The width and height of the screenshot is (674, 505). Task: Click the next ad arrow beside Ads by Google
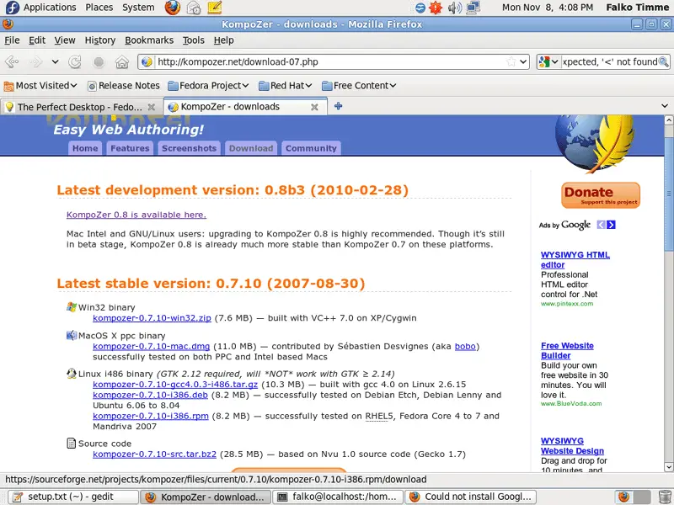tap(611, 225)
